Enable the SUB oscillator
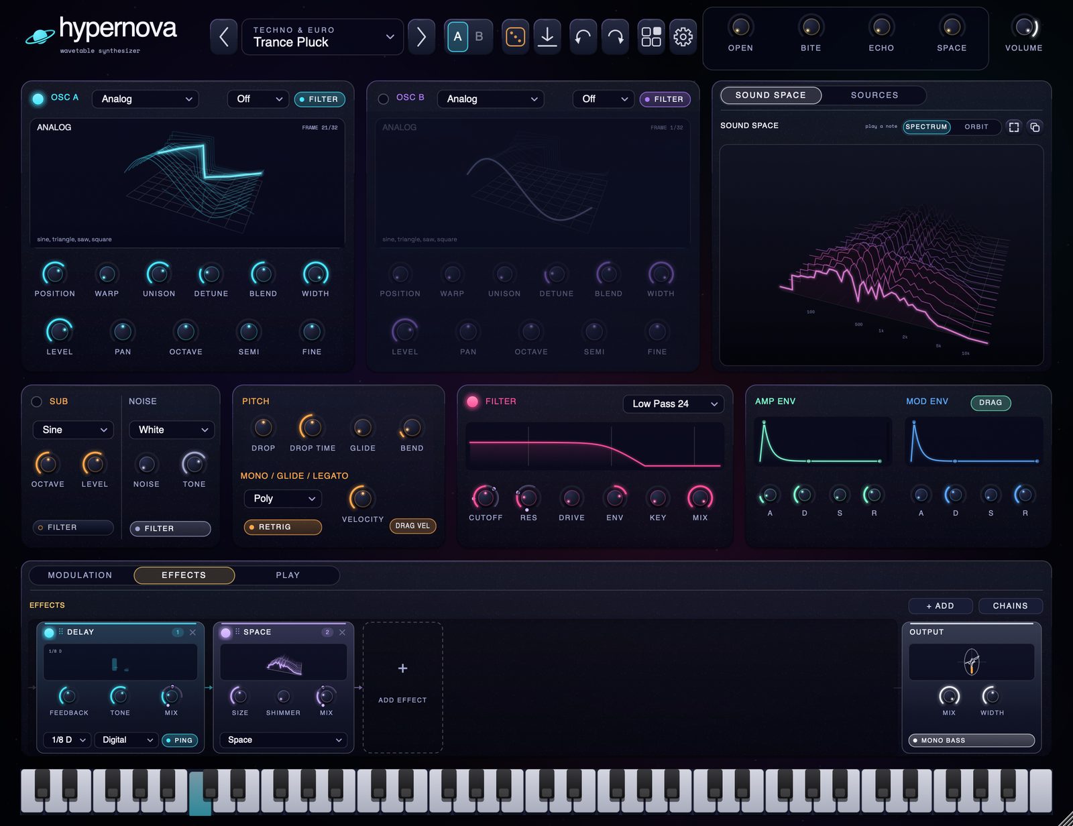This screenshot has height=826, width=1073. tap(37, 402)
